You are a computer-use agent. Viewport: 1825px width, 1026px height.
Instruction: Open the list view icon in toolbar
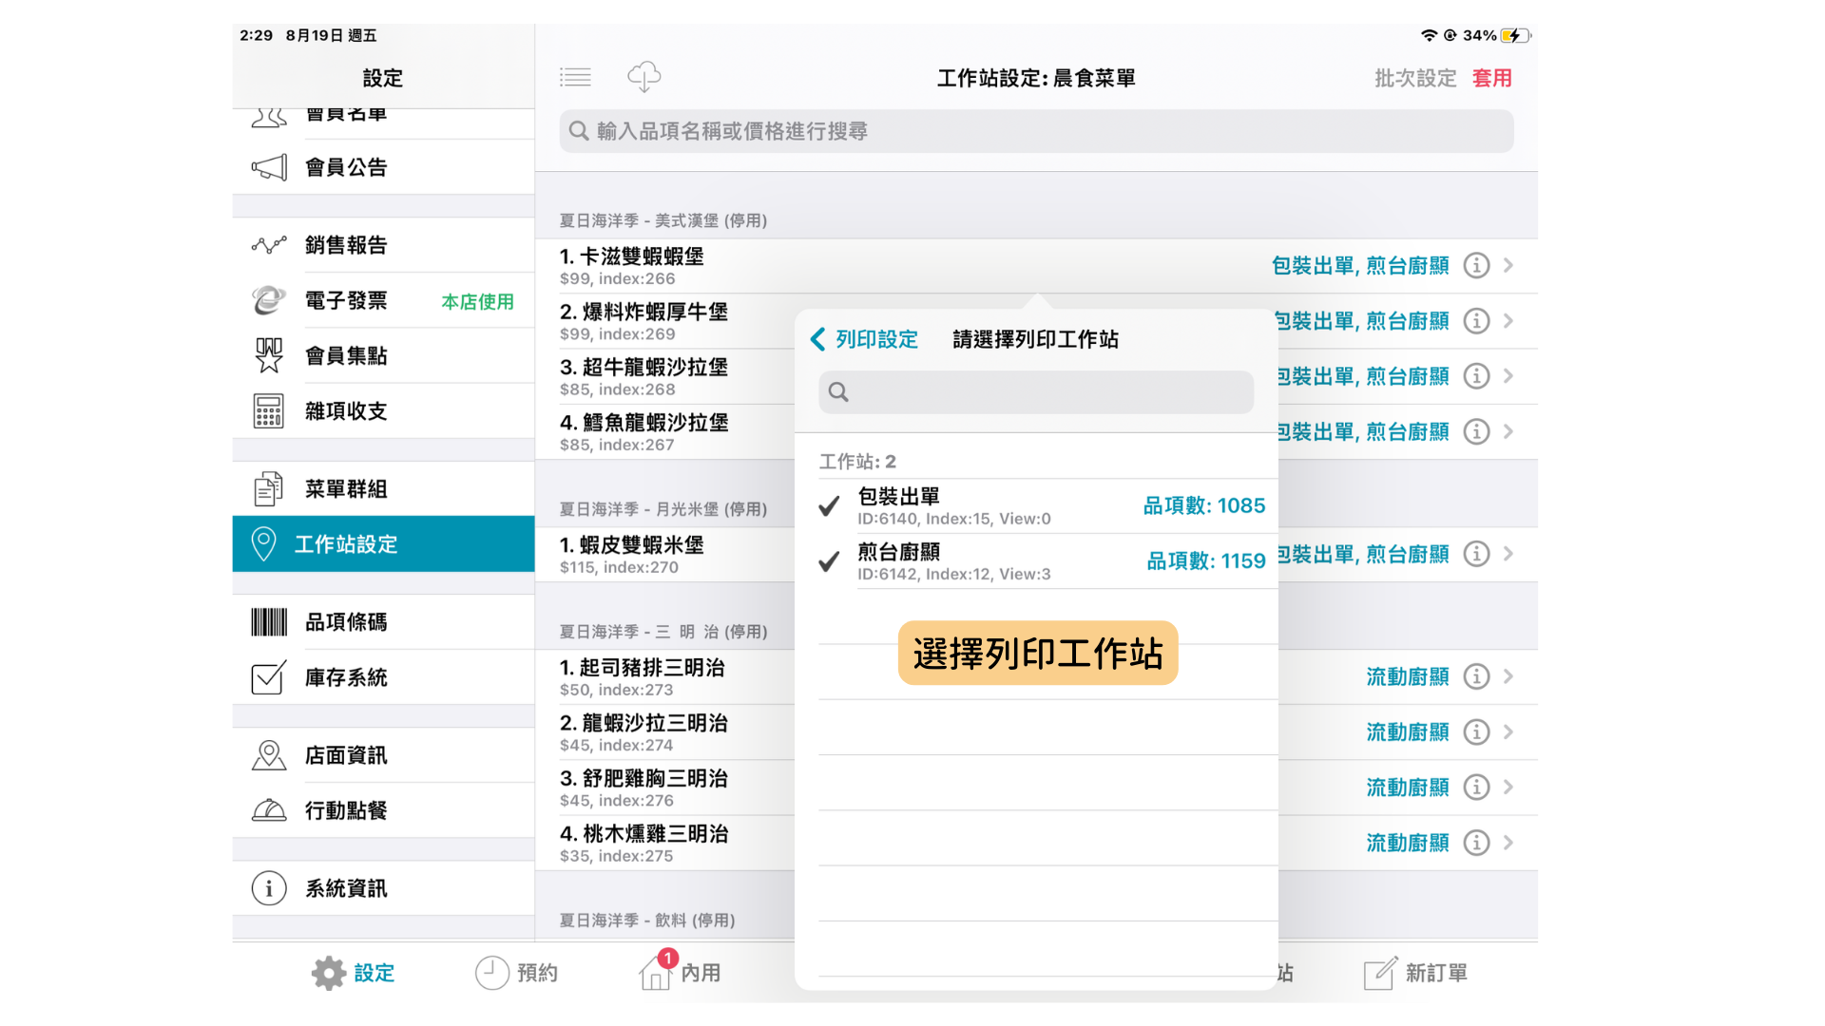tap(575, 77)
